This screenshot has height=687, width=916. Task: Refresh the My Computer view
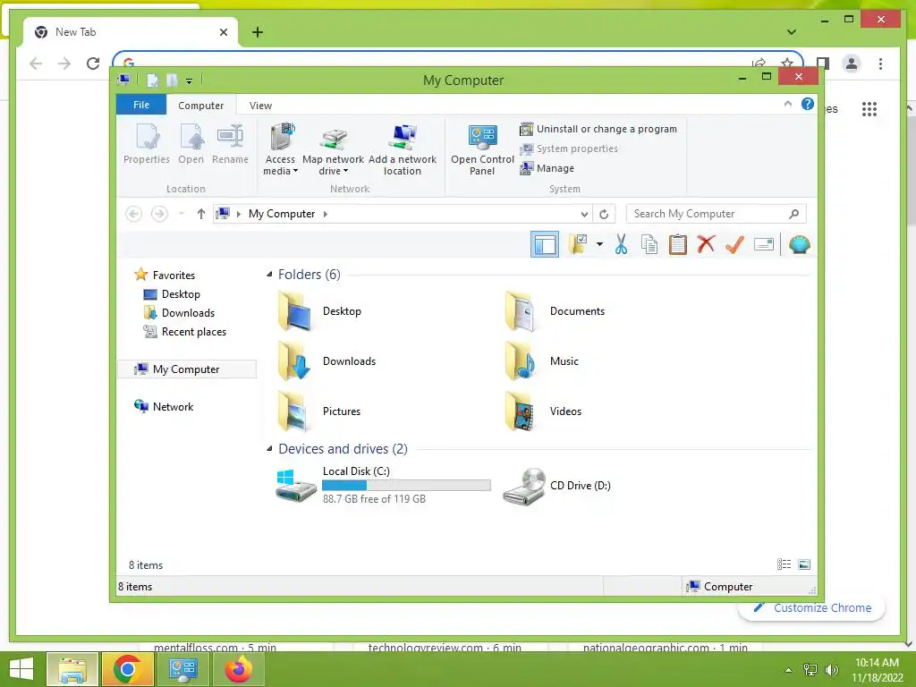point(604,215)
